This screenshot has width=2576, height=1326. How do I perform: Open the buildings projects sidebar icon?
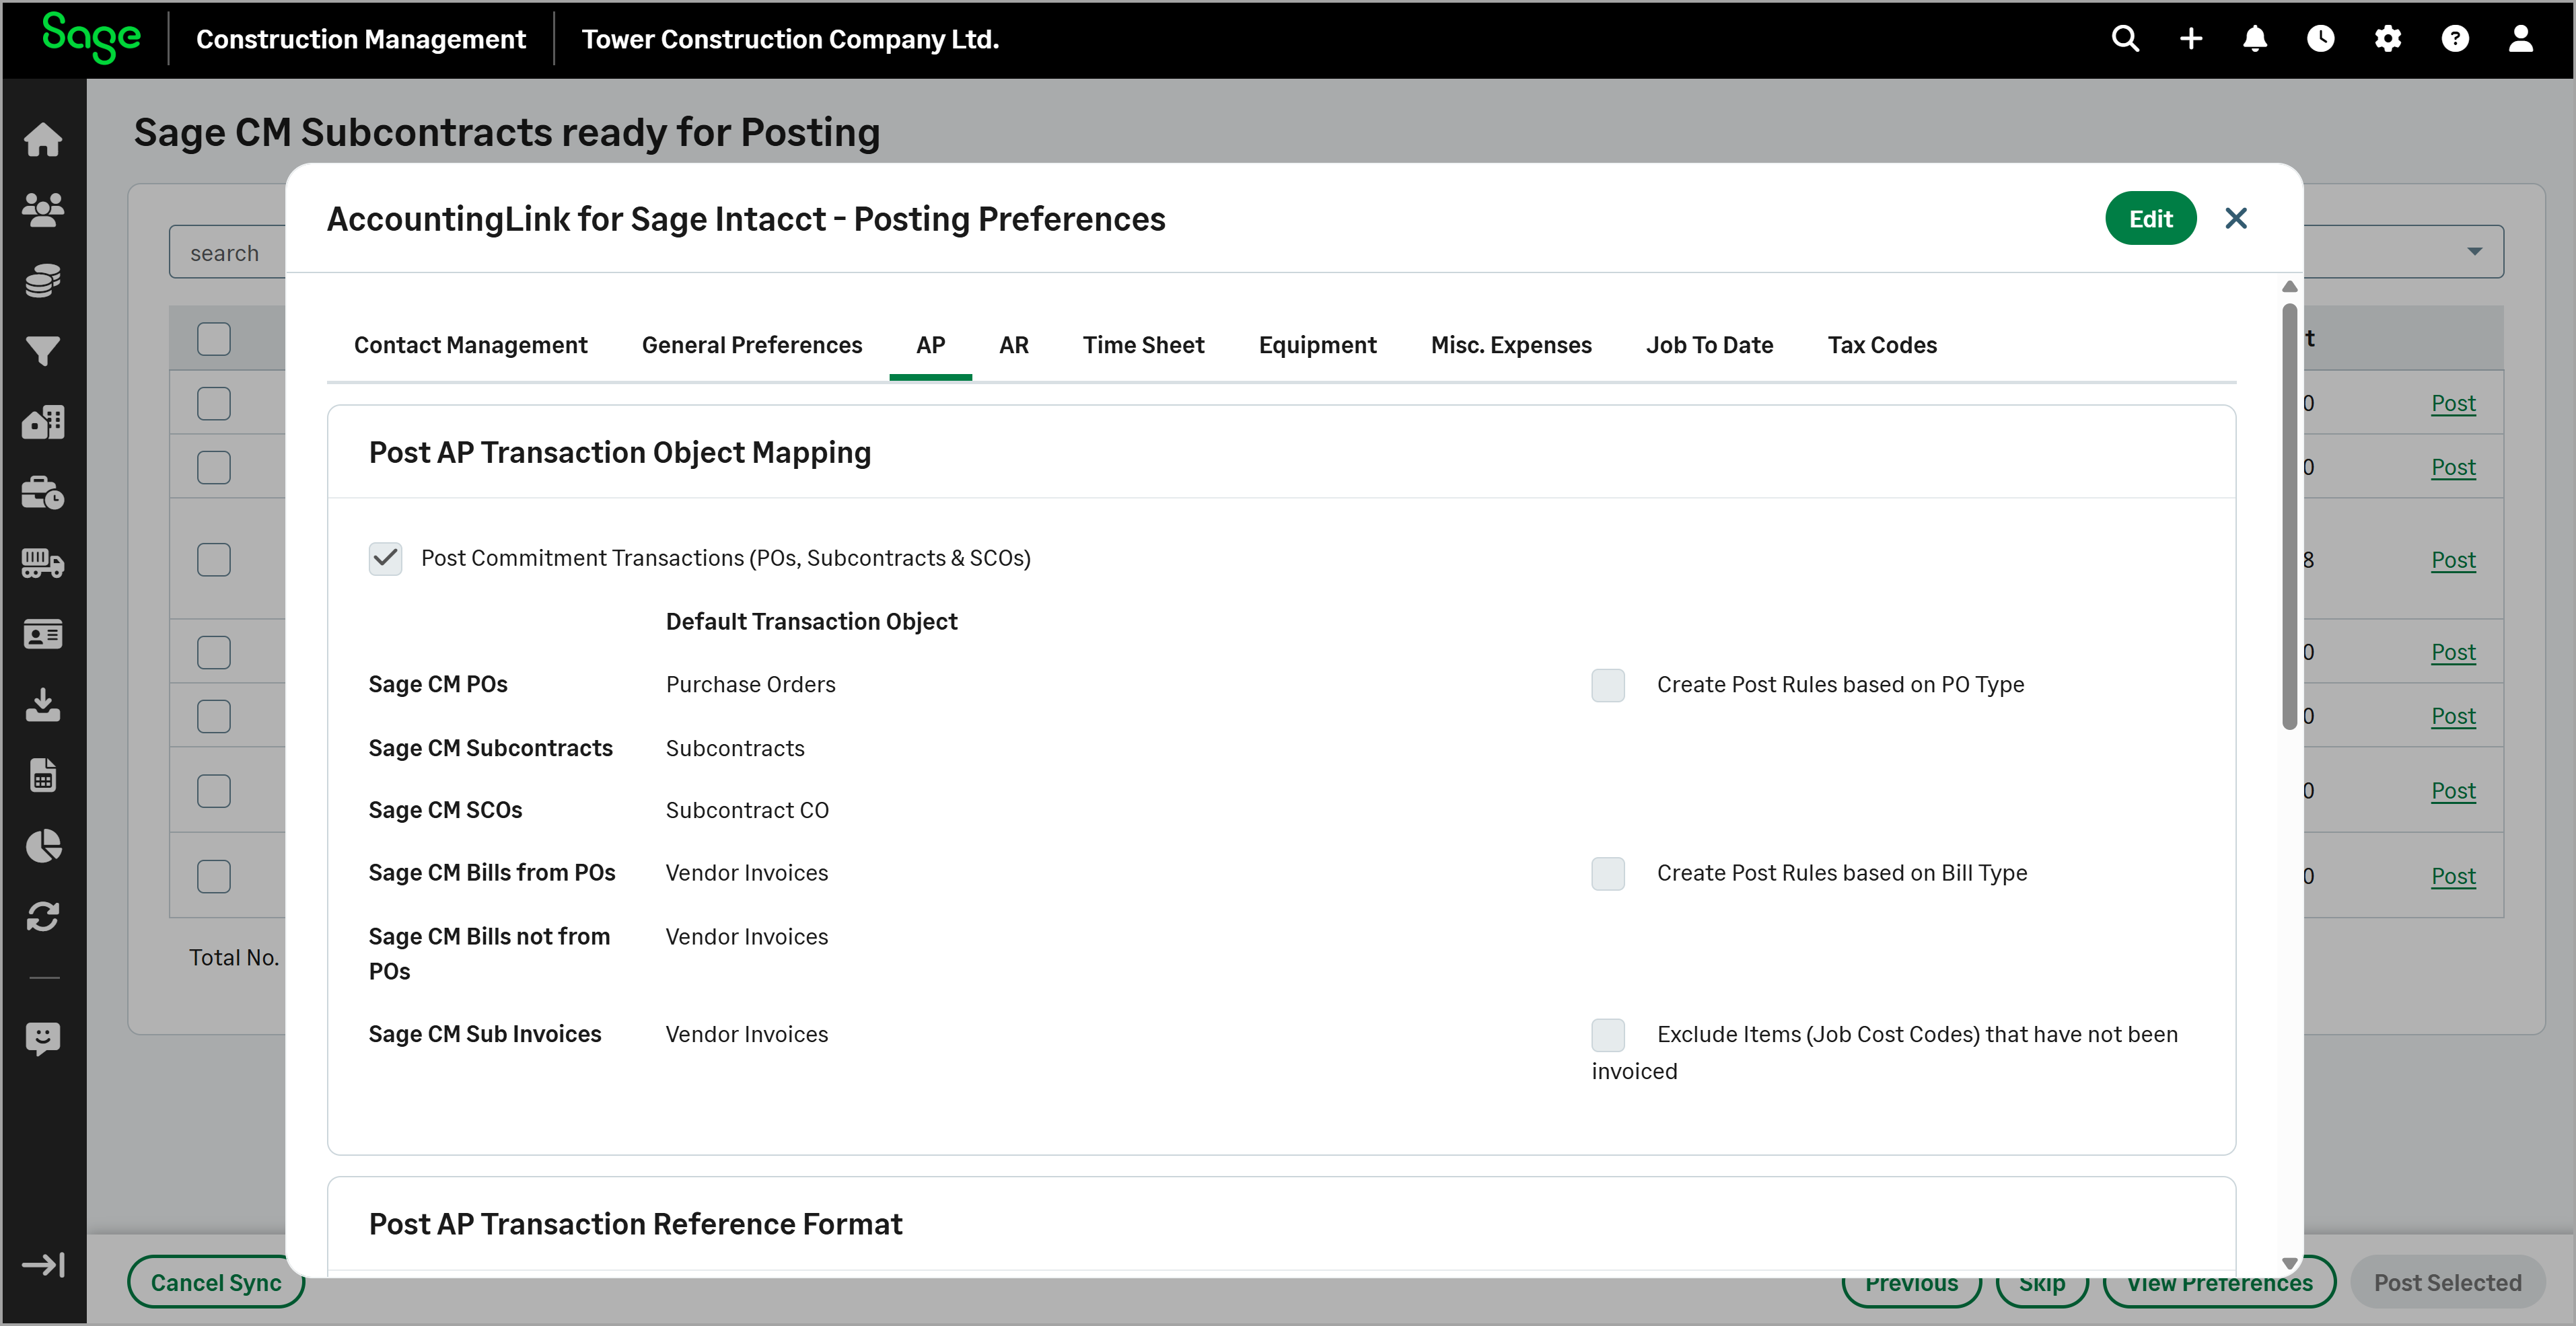(x=43, y=422)
